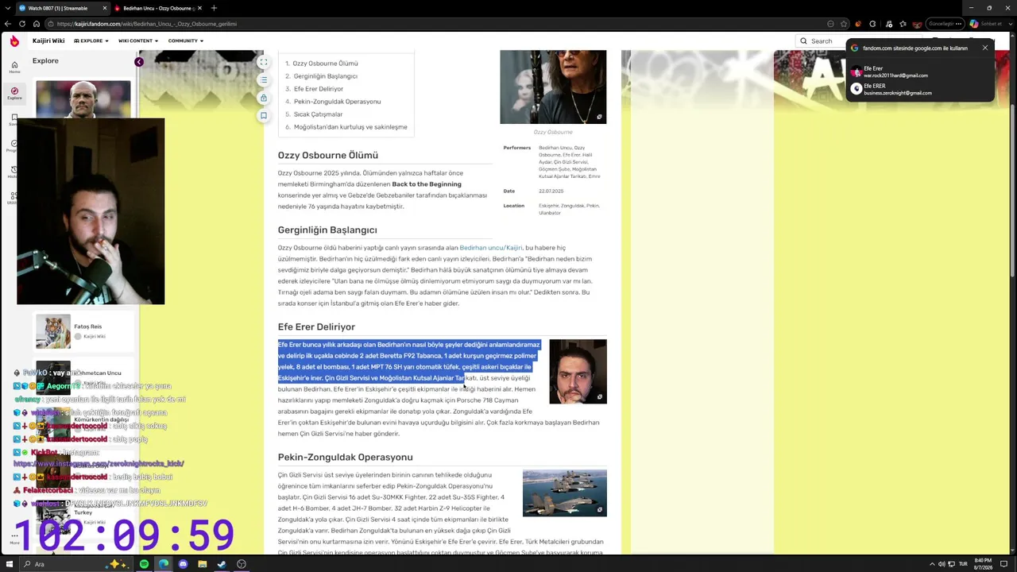Click the browser address bar URL

[x=147, y=24]
